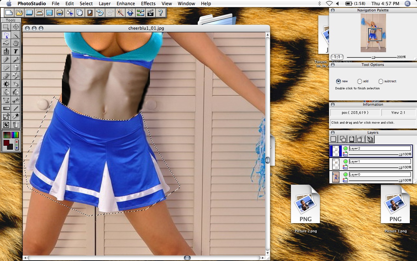Screen dimensions: 417x261
Task: Toggle the abc text lock icon on Layer1
Action: (x=345, y=167)
